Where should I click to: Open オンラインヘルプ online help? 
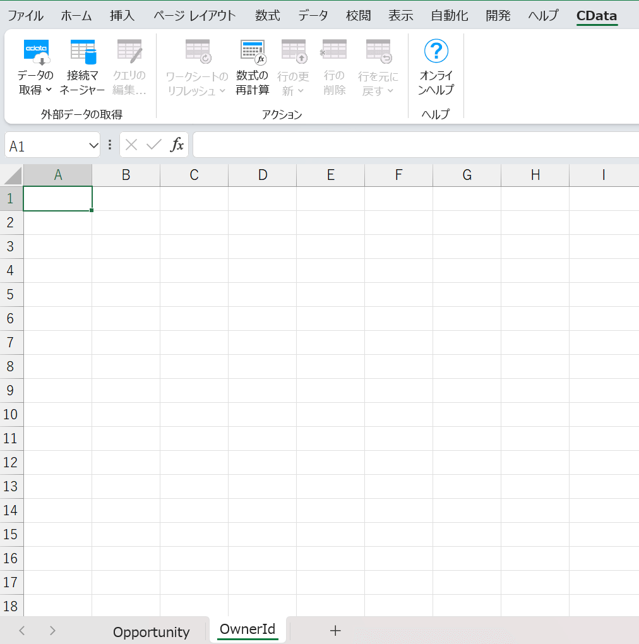click(x=436, y=68)
